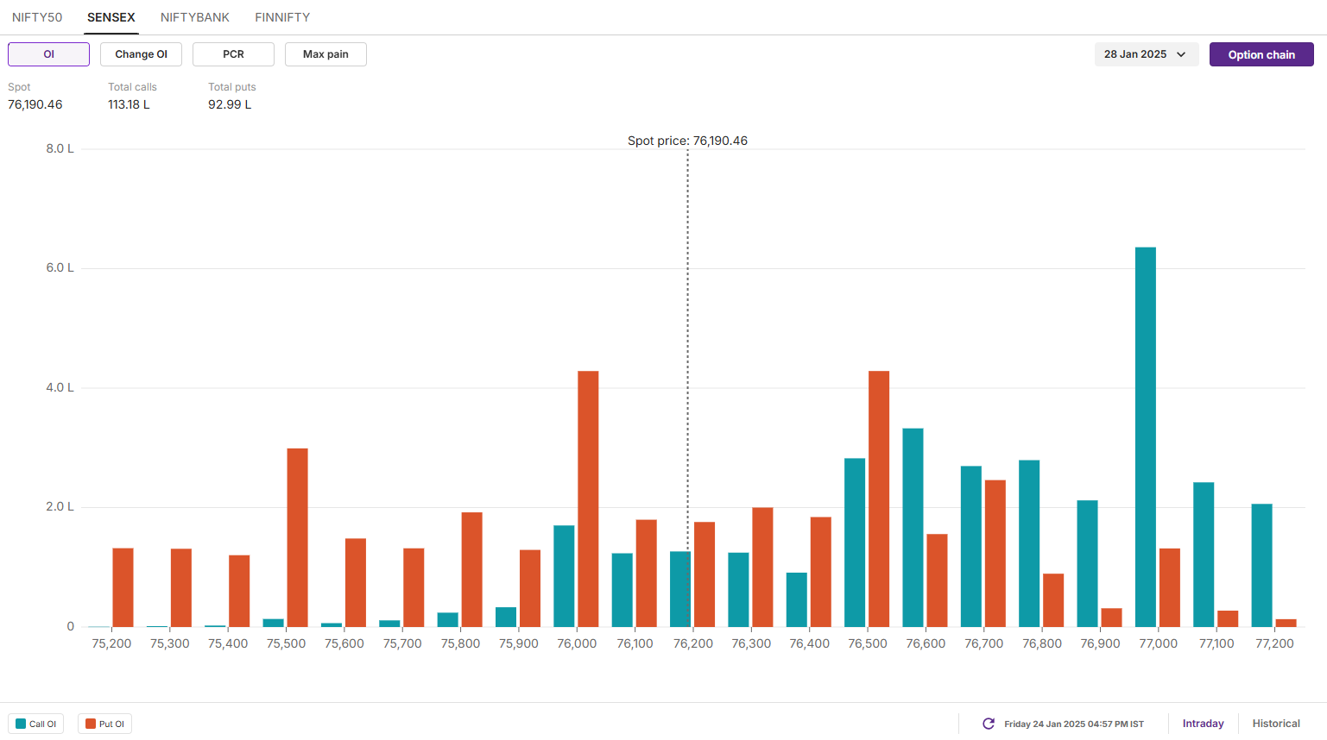
Task: Open the NIFTYBANK tab
Action: point(195,17)
